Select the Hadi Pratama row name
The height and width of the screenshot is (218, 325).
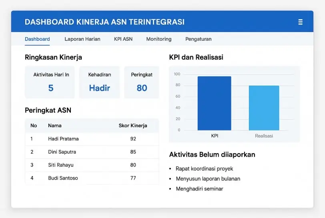tap(63, 139)
